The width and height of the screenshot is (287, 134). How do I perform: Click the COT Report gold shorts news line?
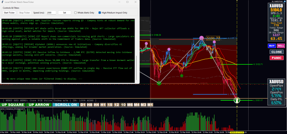pyautogui.click(x=68, y=38)
